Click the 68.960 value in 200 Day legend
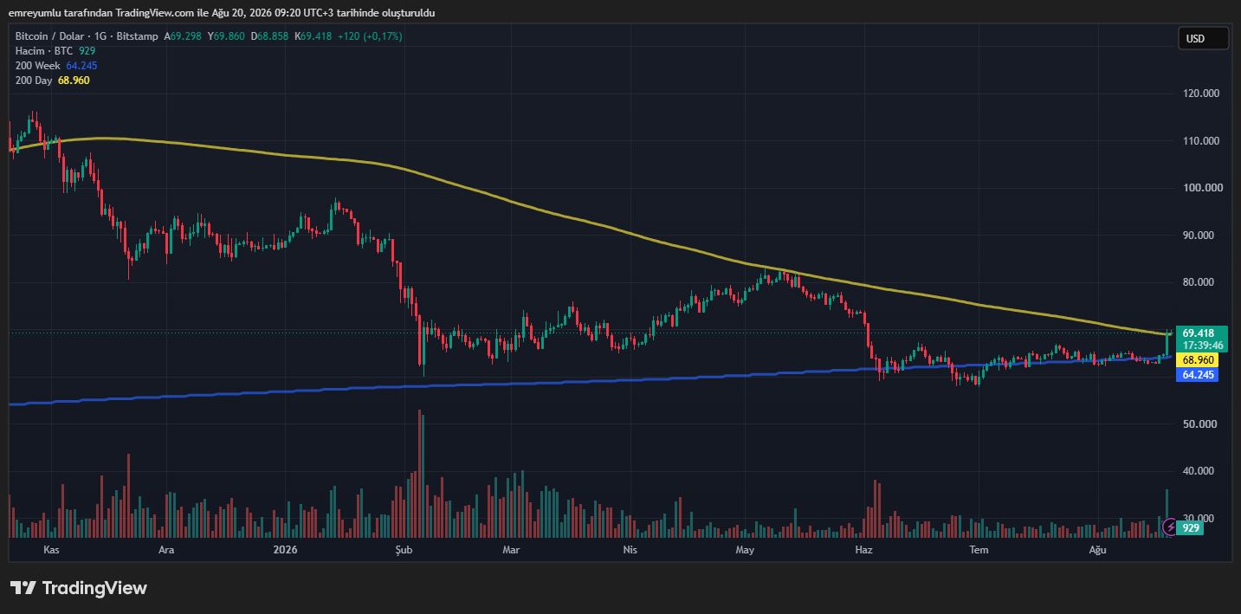Viewport: 1241px width, 614px height. 74,81
